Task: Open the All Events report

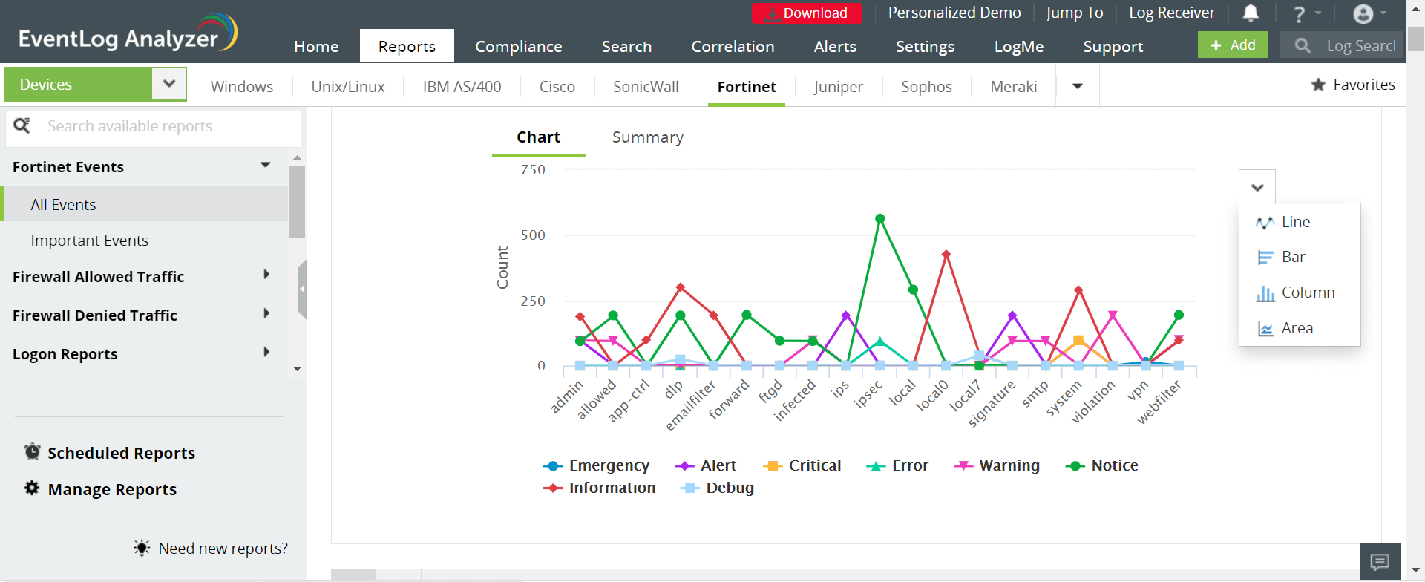Action: (145, 204)
